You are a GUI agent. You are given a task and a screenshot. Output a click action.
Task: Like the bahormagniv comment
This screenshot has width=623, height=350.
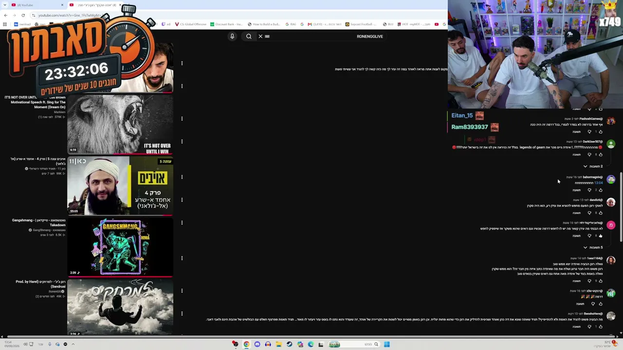pyautogui.click(x=601, y=190)
